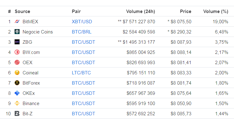Click the OKEx blue logo icon

click(17, 93)
